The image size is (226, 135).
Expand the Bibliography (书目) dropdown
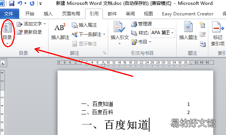[x=150, y=42]
